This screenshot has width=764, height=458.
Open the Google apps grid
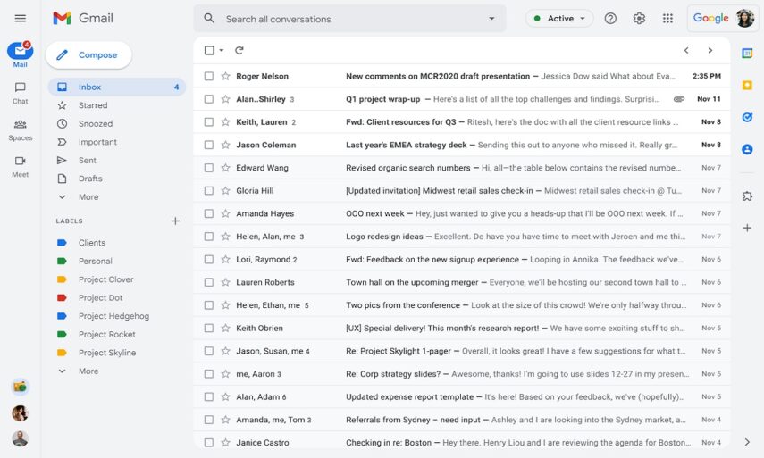(667, 18)
